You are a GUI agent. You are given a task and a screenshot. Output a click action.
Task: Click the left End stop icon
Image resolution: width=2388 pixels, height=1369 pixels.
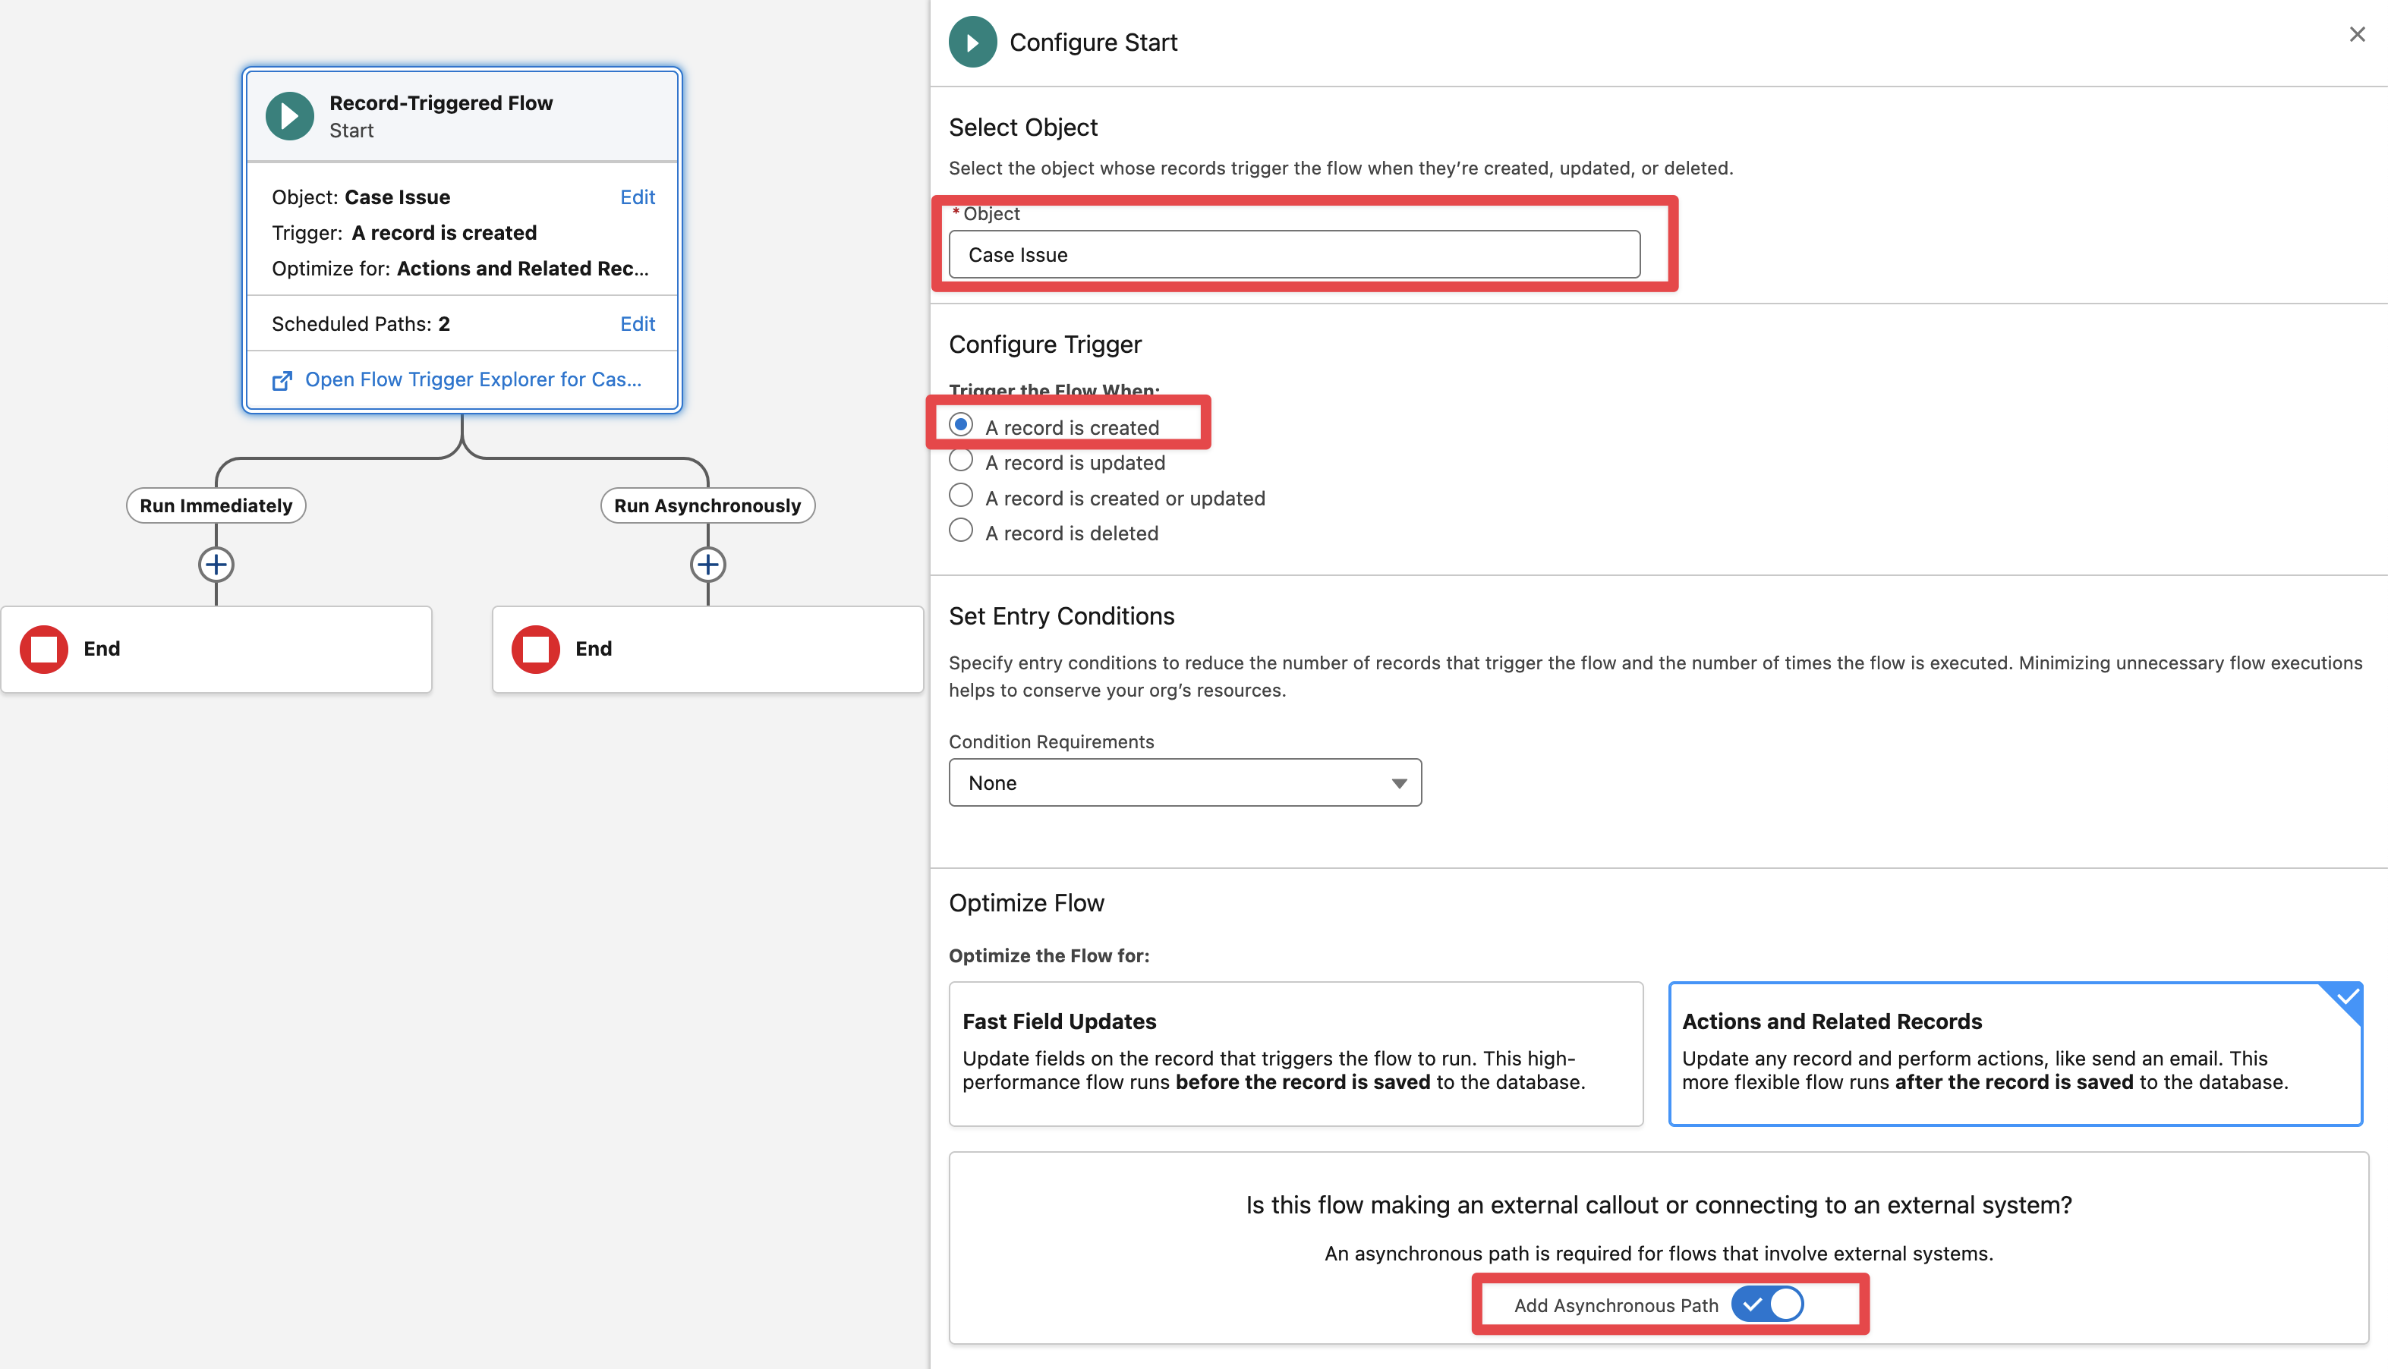[x=43, y=649]
